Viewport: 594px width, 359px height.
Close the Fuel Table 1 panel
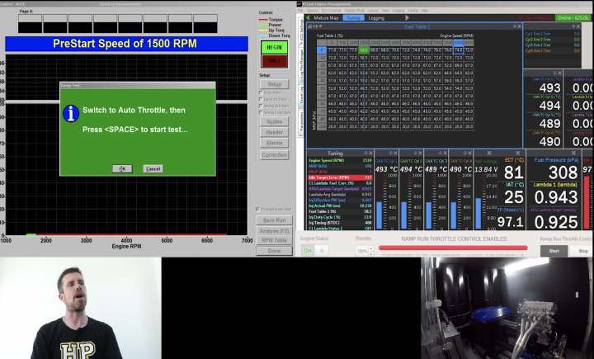[x=520, y=26]
